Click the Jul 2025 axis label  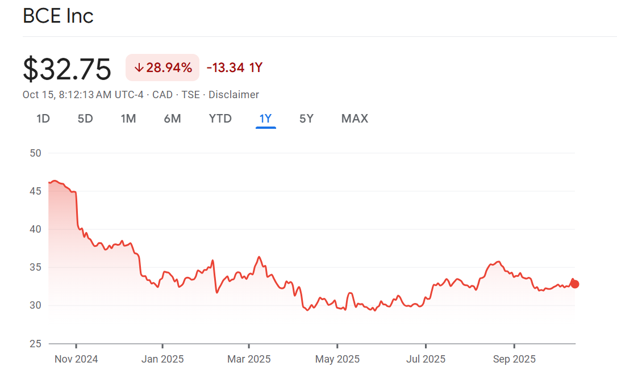[426, 359]
